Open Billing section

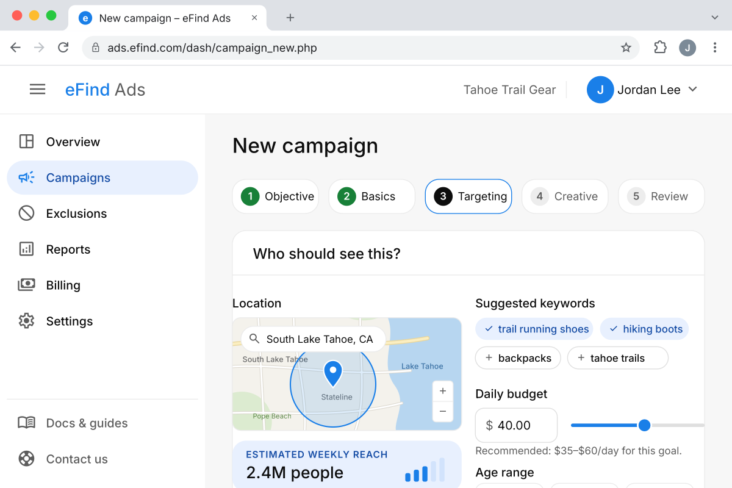[x=102, y=285]
